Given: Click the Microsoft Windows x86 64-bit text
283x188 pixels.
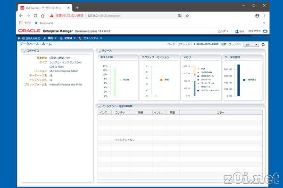Looking at the screenshot, I should coord(66,85).
